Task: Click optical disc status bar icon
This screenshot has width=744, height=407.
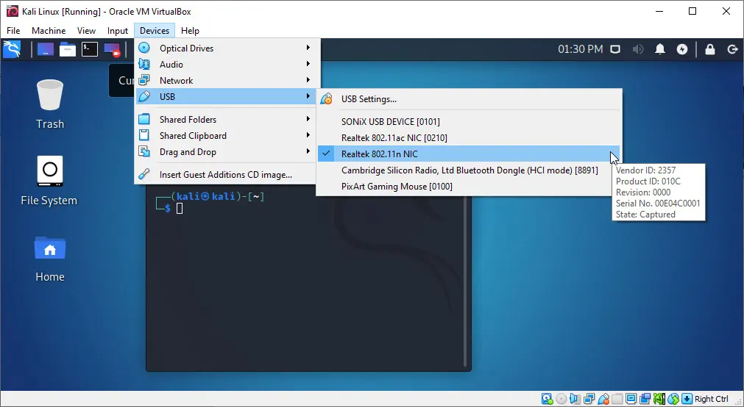Action: [561, 398]
